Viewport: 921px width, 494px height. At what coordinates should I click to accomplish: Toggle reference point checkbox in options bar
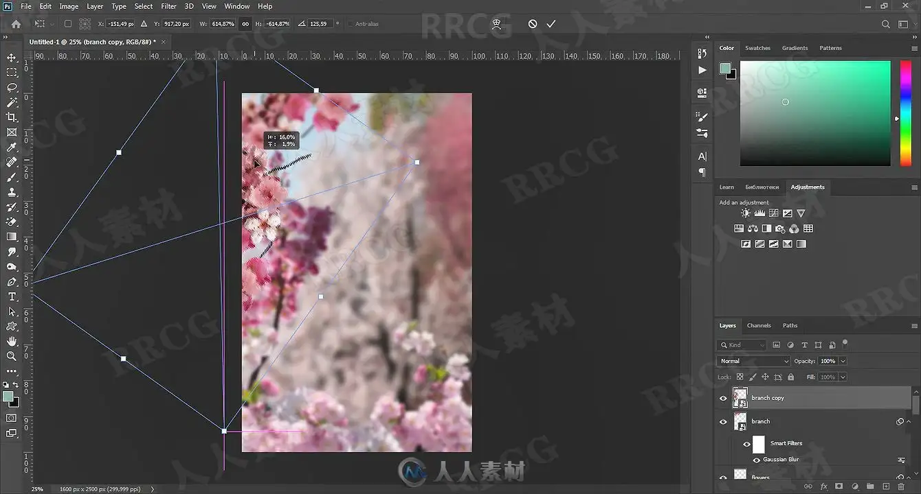click(67, 24)
